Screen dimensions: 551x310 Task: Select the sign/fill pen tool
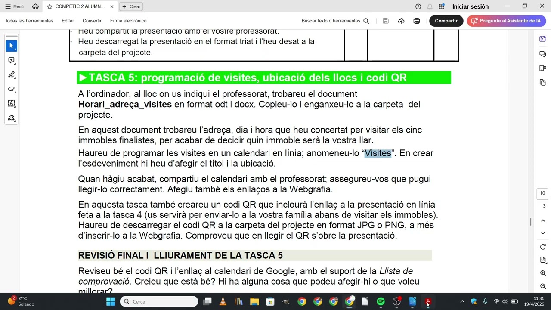(x=12, y=118)
